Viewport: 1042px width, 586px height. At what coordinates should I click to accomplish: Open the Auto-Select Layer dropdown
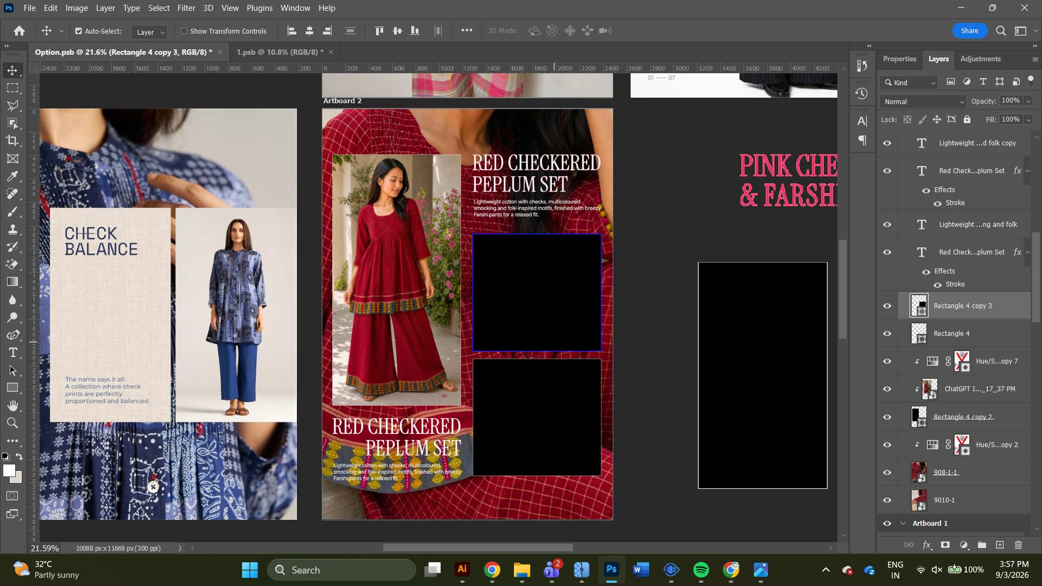point(149,32)
